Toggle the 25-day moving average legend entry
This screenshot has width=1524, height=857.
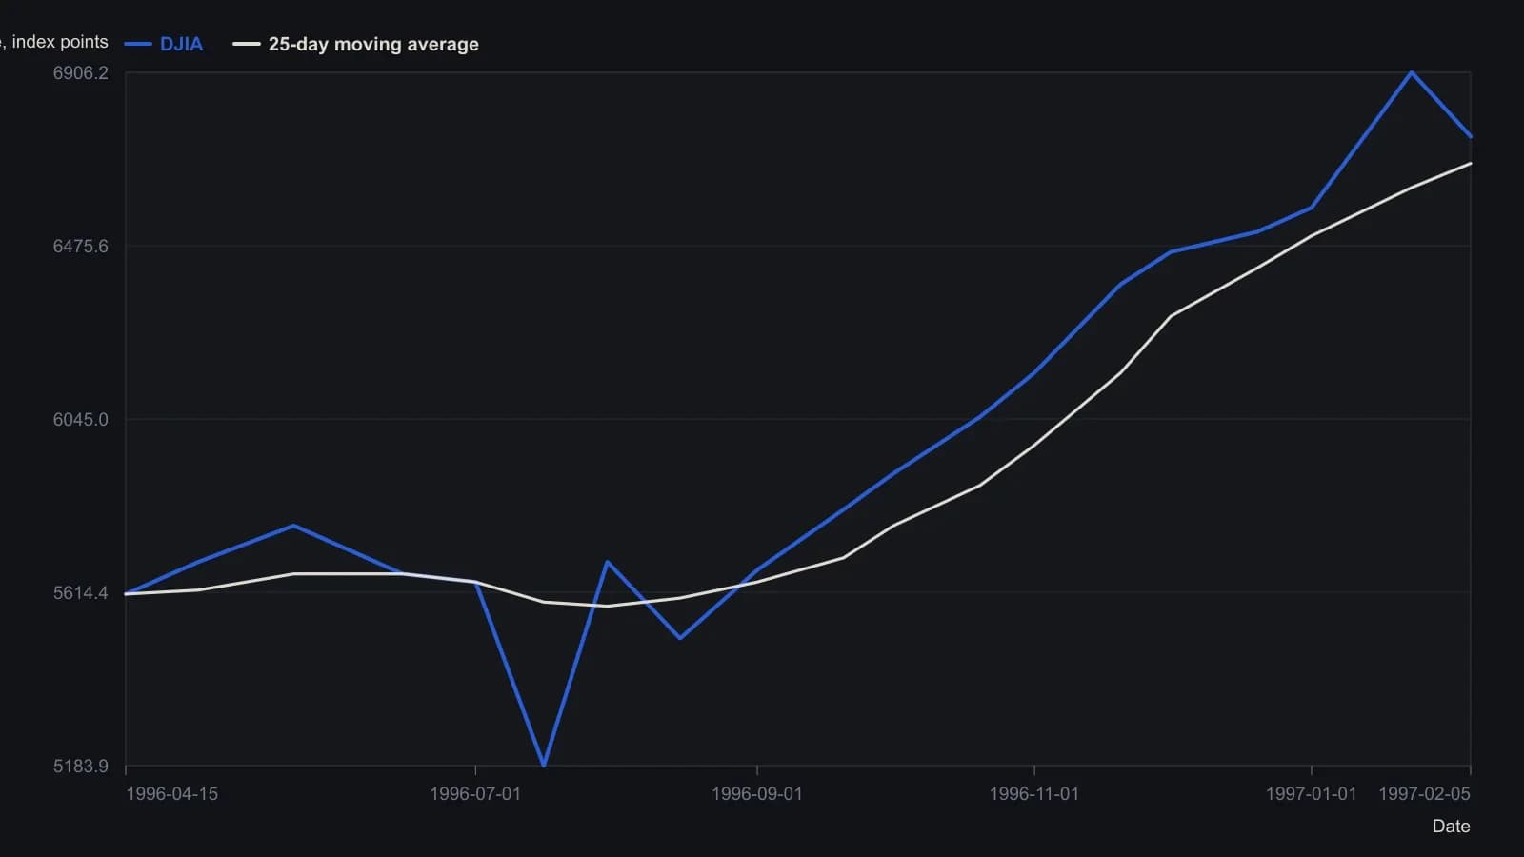[x=356, y=44]
